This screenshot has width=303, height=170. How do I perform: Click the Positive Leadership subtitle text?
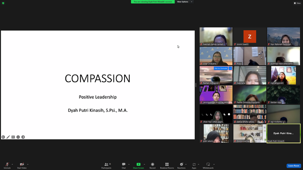pos(98,97)
